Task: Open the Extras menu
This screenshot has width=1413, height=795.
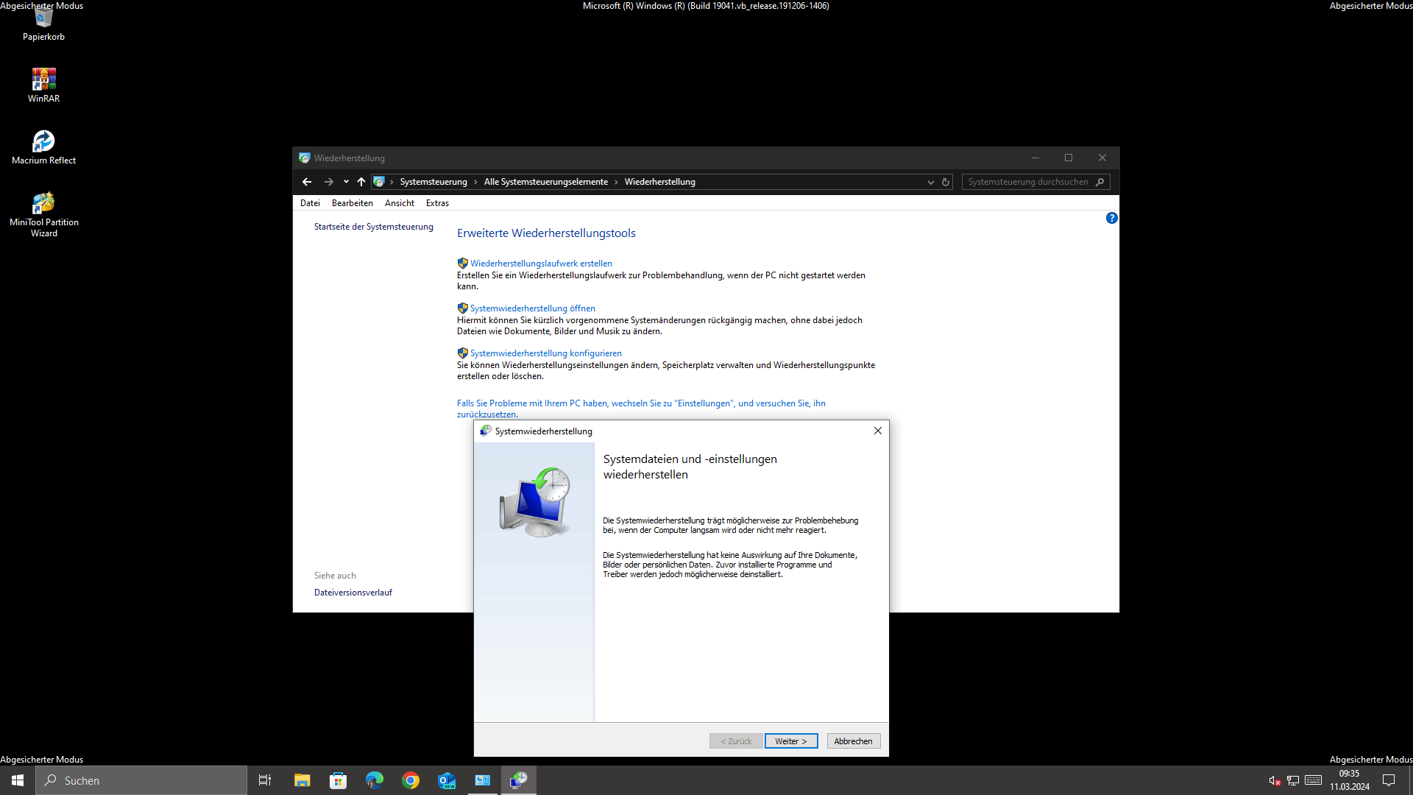Action: pyautogui.click(x=437, y=203)
